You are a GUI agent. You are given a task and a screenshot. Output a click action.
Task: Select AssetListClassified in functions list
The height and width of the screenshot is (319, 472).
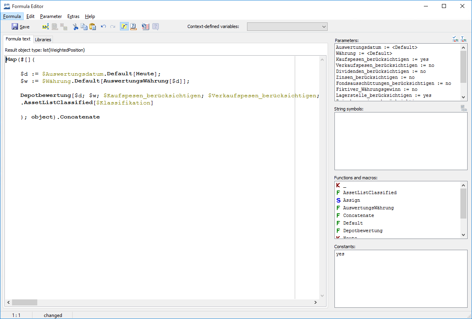(x=369, y=193)
